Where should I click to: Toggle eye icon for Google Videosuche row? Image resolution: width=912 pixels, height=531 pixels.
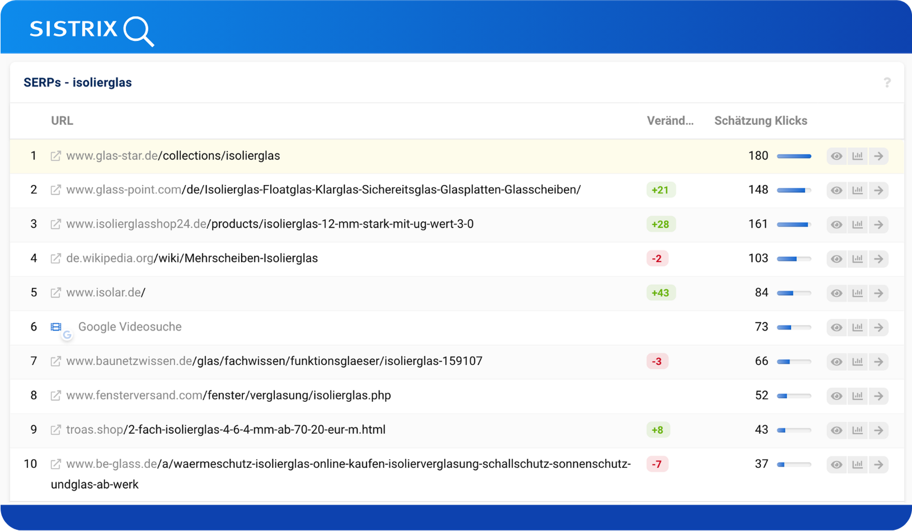click(836, 327)
